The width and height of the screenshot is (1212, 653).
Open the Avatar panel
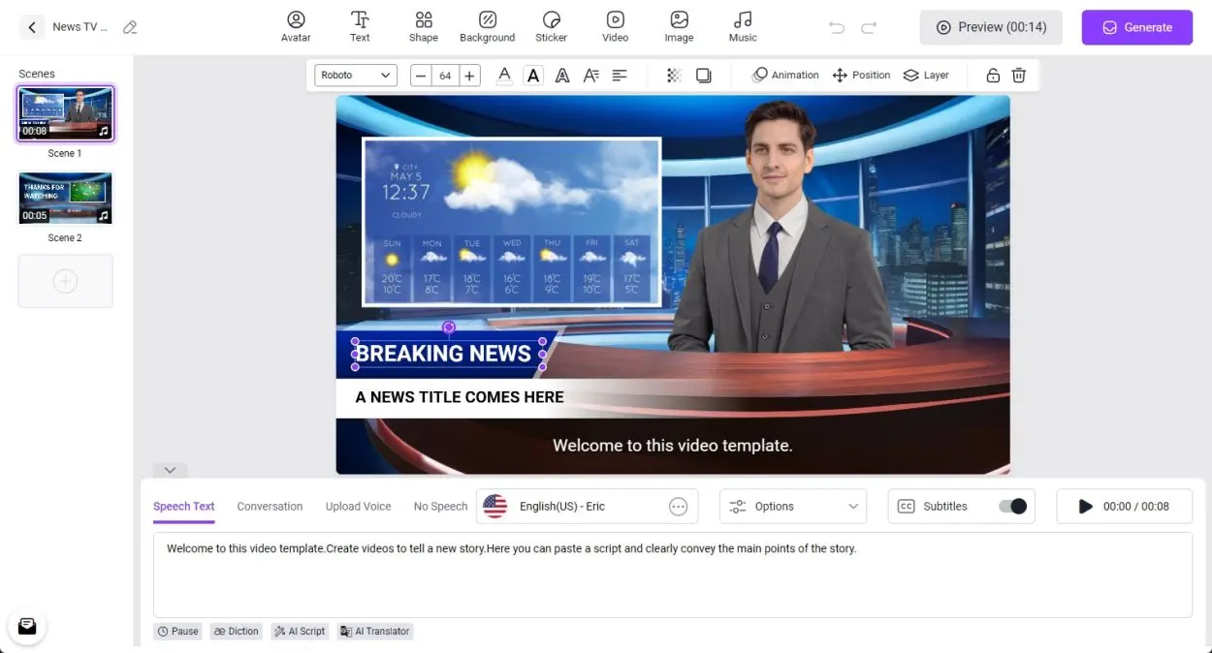(x=296, y=26)
